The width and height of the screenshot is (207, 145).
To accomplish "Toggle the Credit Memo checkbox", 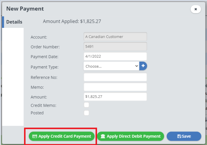I will [87, 105].
